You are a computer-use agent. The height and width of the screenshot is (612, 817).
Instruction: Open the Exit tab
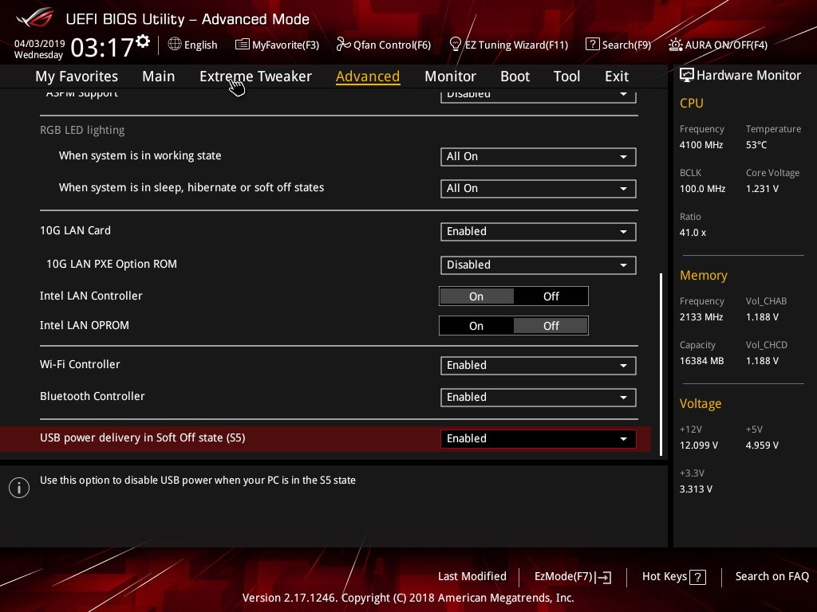[617, 76]
